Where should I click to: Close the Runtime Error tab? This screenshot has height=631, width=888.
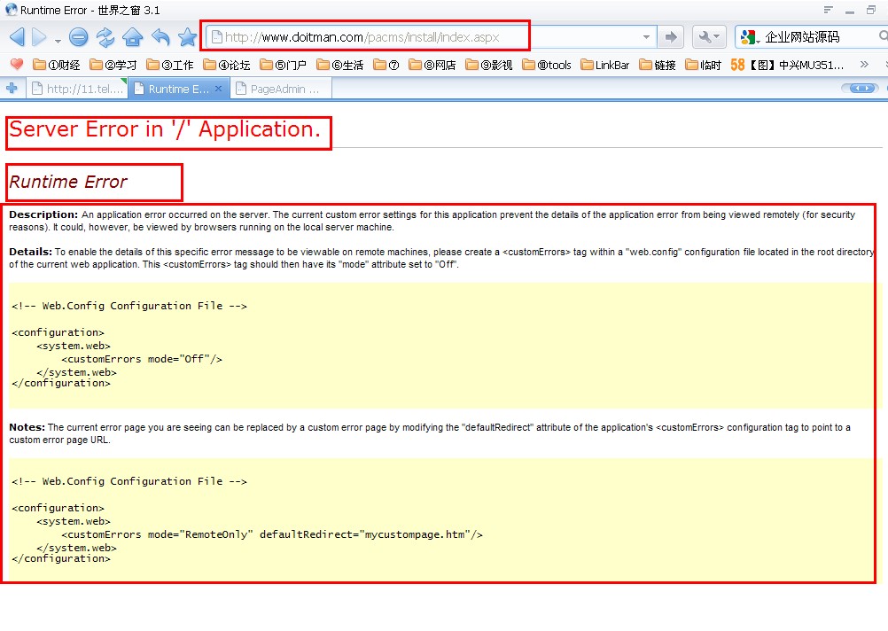pyautogui.click(x=219, y=89)
